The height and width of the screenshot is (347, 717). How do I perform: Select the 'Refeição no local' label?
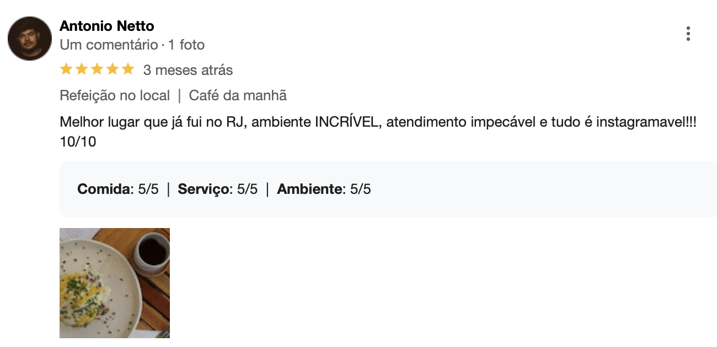115,95
